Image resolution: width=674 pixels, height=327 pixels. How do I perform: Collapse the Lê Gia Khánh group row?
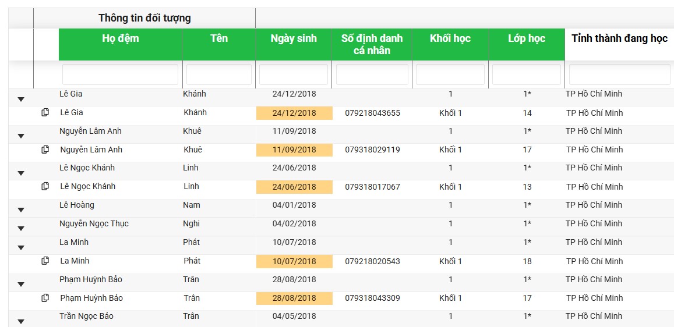click(x=21, y=99)
